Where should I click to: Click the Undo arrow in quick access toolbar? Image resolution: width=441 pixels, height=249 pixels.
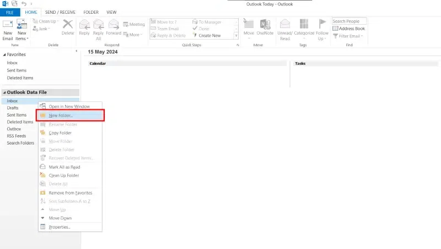[24, 4]
